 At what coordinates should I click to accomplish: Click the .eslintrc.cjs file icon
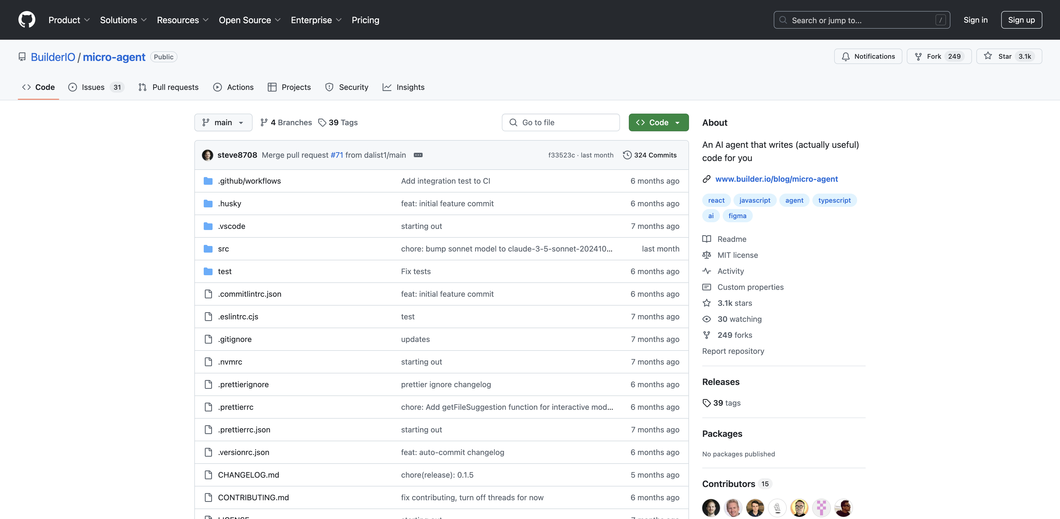pyautogui.click(x=208, y=316)
